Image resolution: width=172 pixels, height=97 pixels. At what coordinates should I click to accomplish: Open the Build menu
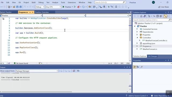33,2
